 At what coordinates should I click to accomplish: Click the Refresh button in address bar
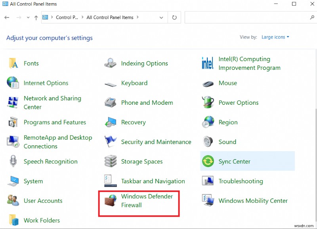[x=174, y=17]
